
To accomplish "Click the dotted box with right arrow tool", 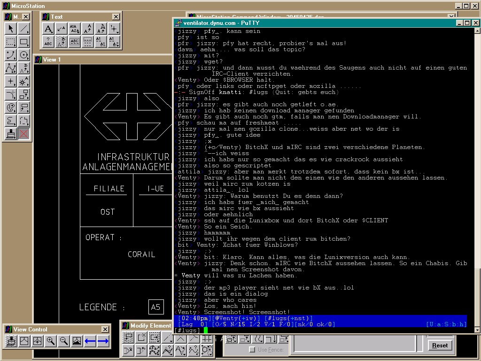I will coord(154,337).
